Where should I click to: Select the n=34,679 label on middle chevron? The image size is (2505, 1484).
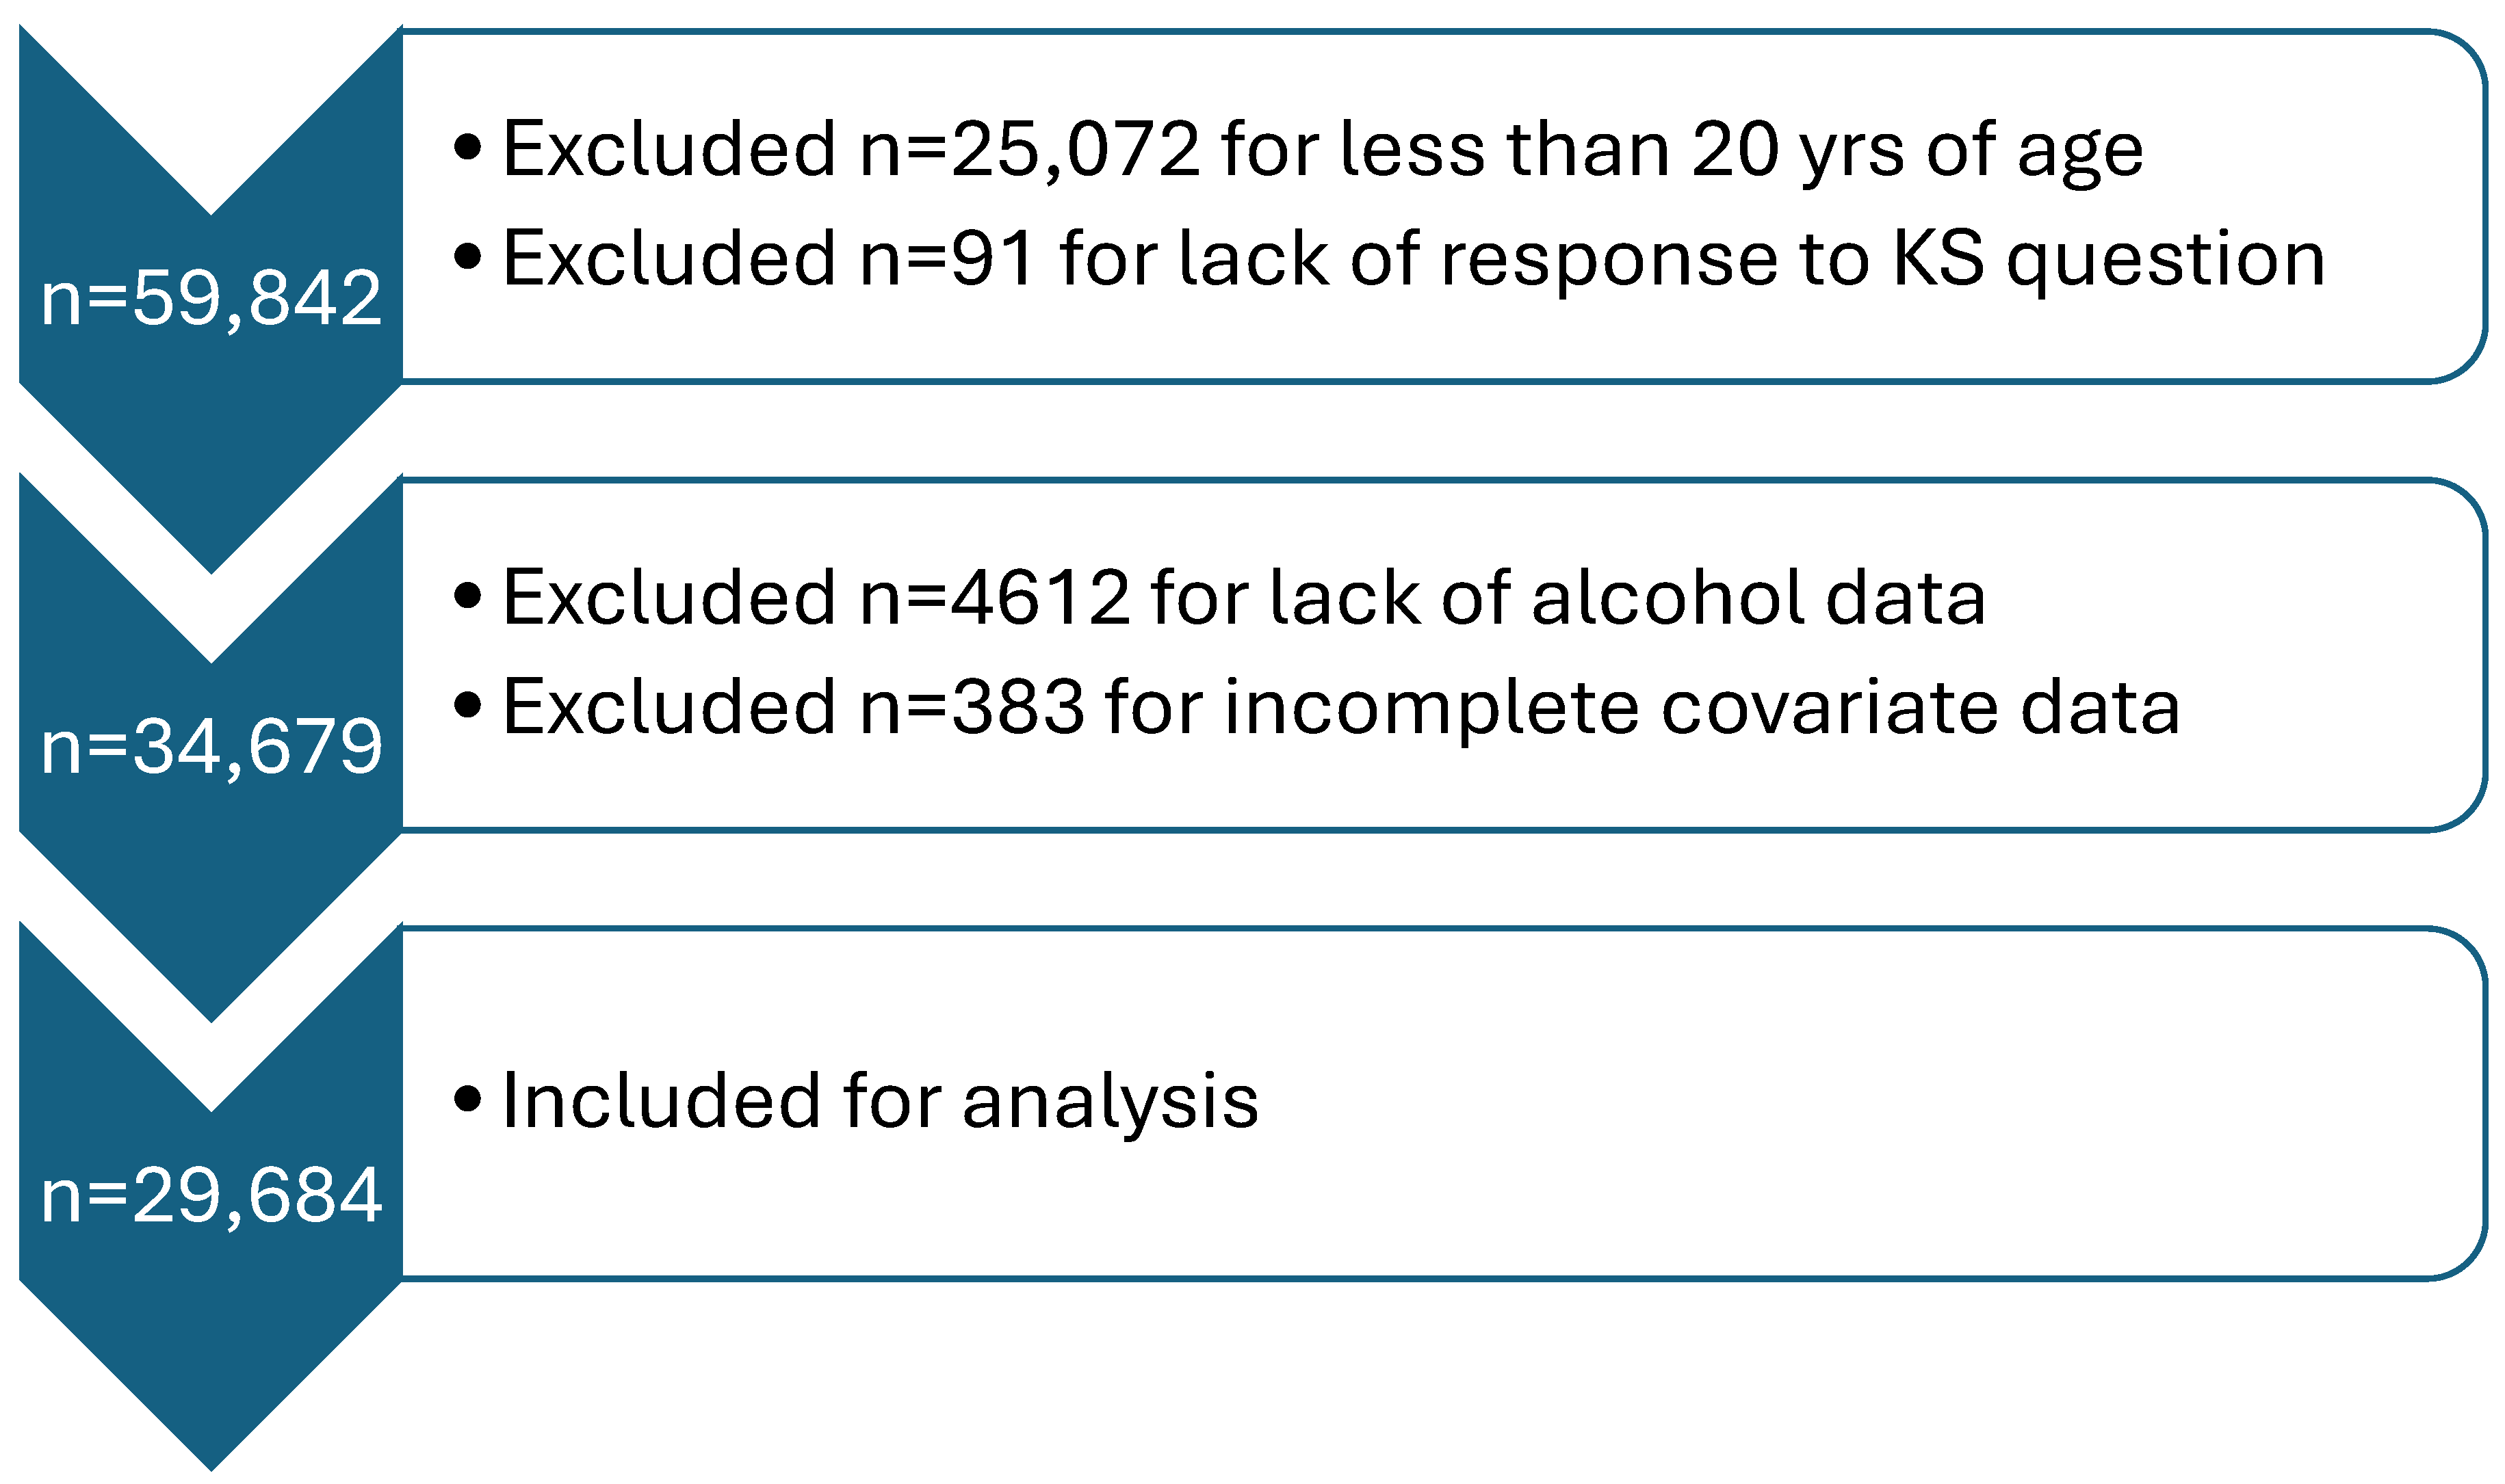pyautogui.click(x=211, y=746)
